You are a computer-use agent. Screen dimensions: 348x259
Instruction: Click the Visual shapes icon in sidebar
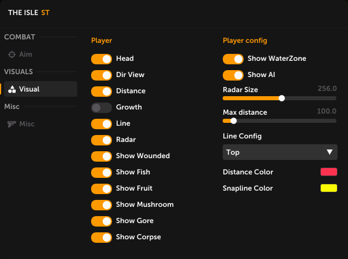pyautogui.click(x=12, y=89)
